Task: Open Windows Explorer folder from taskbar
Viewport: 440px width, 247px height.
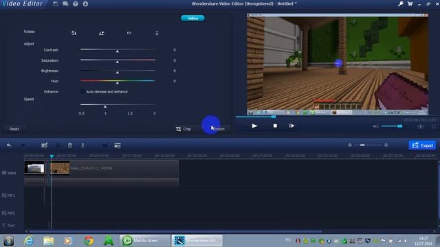Action: click(49, 241)
